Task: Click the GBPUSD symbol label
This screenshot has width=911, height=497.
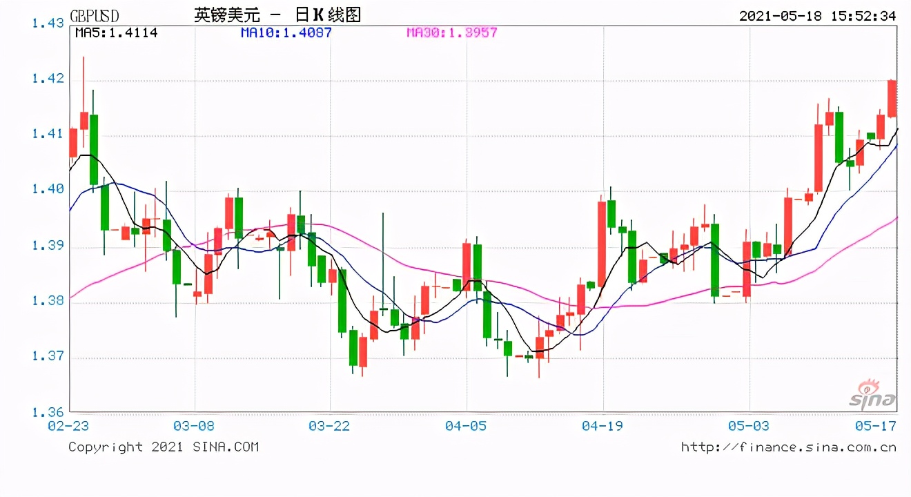Action: pos(95,15)
